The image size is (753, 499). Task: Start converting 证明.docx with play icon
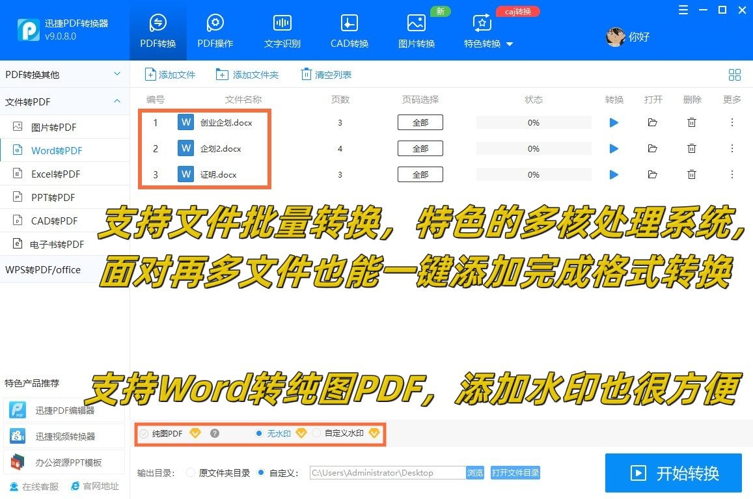click(614, 174)
